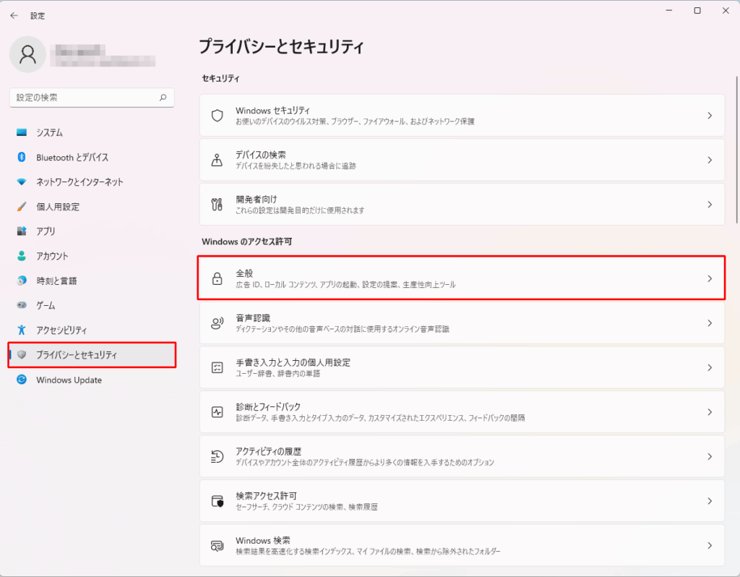740x577 pixels.
Task: Select 個人用設定 in sidebar
Action: 92,206
